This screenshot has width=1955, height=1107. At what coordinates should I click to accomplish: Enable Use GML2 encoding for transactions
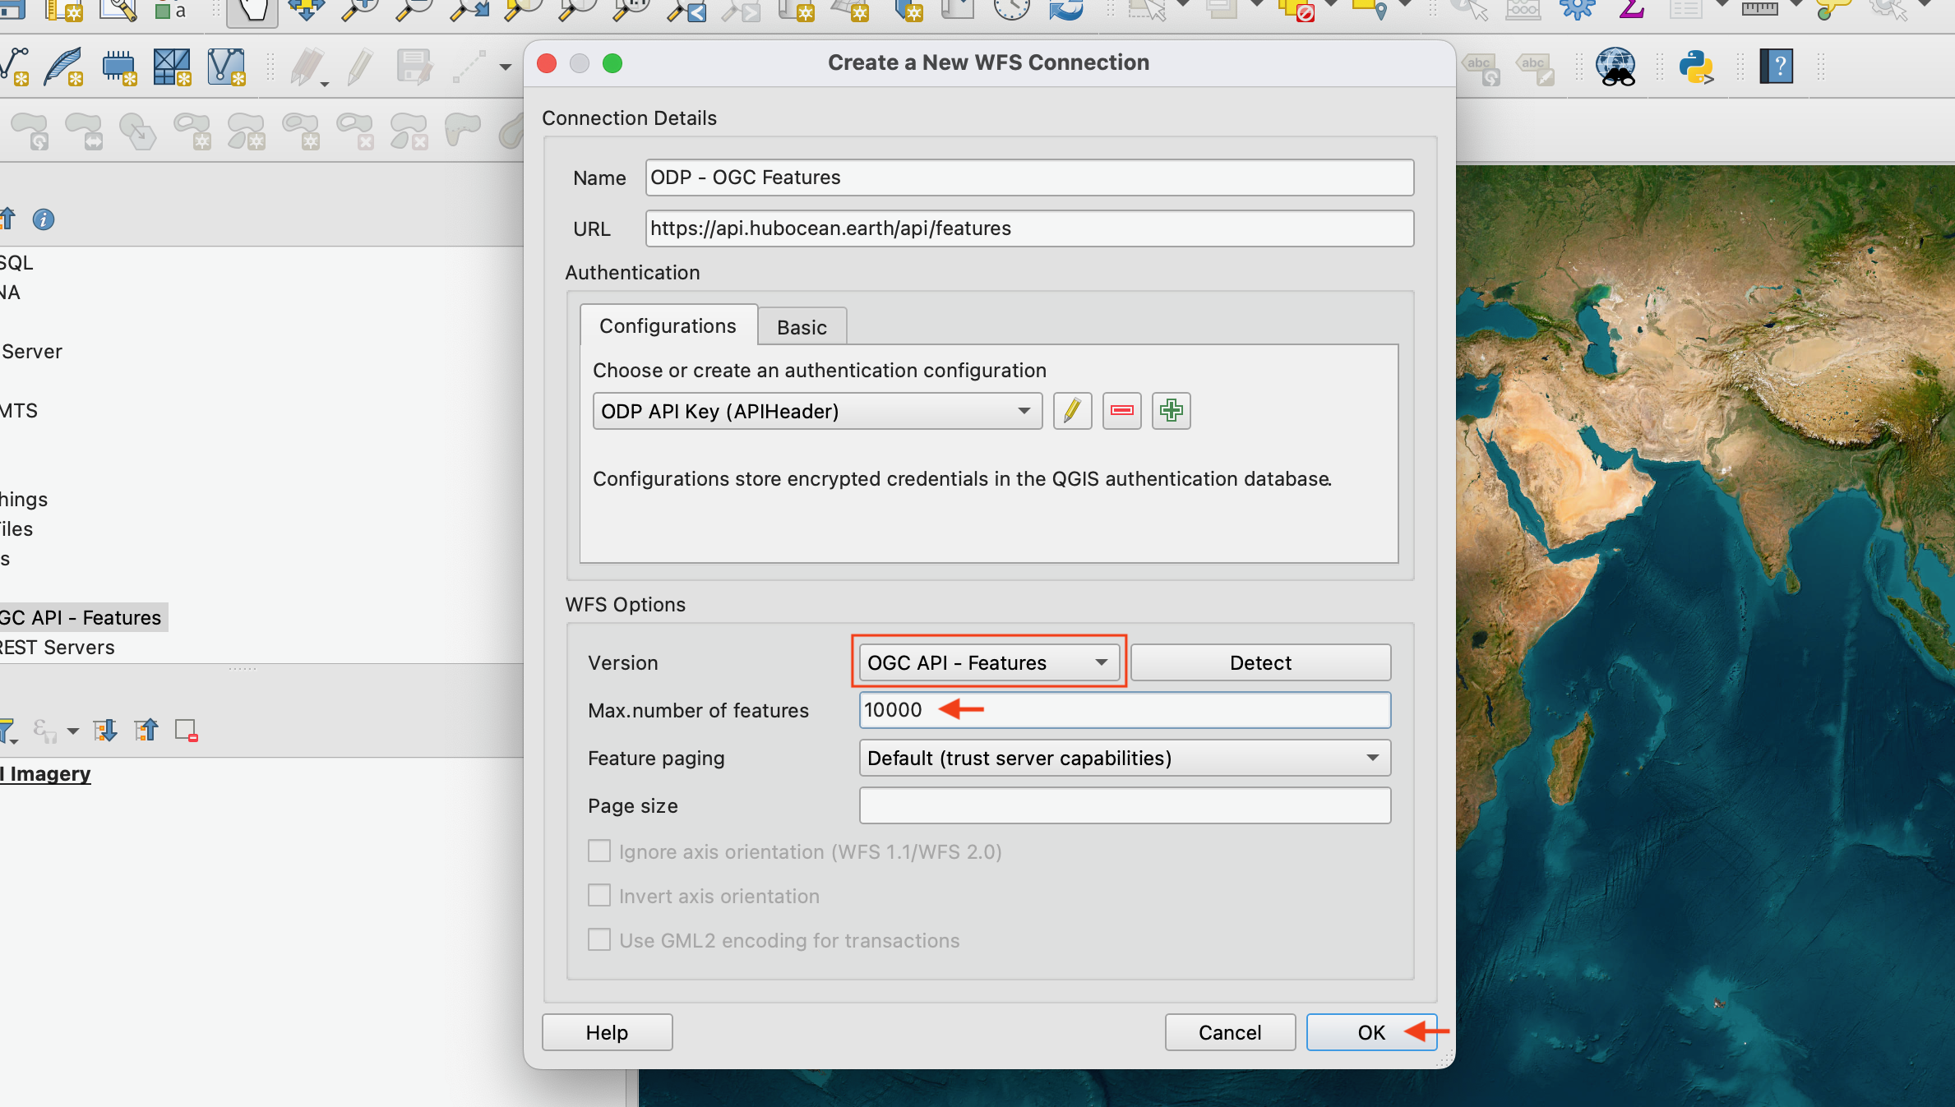(599, 940)
